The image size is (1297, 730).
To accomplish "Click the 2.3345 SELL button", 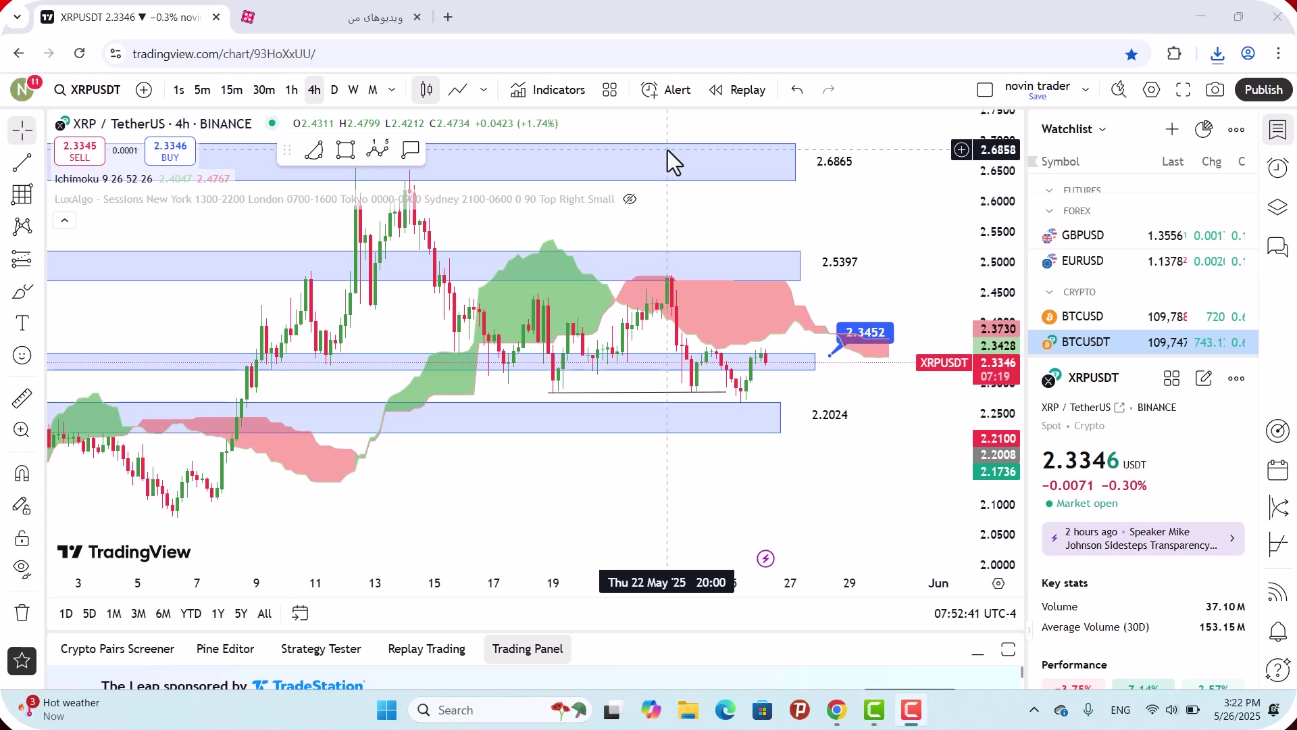I will (80, 151).
